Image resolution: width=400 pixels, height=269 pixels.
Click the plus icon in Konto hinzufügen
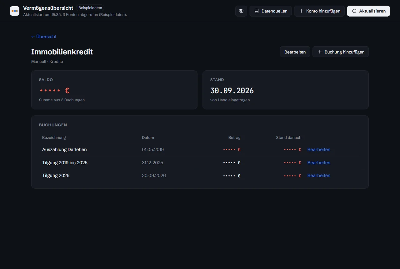(301, 11)
